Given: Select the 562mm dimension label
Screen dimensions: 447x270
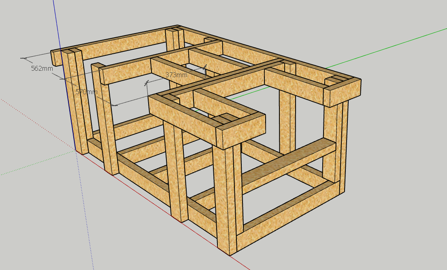Looking at the screenshot, I should [x=42, y=68].
